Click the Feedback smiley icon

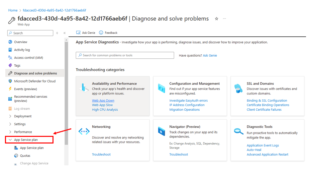[x=101, y=33]
